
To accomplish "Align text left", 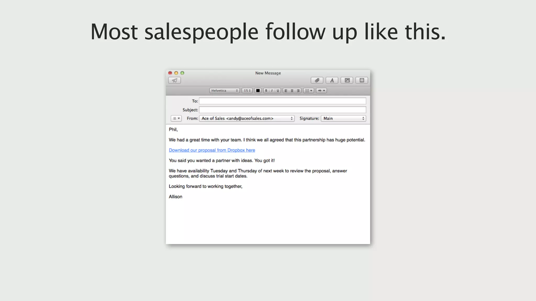I will click(x=286, y=91).
